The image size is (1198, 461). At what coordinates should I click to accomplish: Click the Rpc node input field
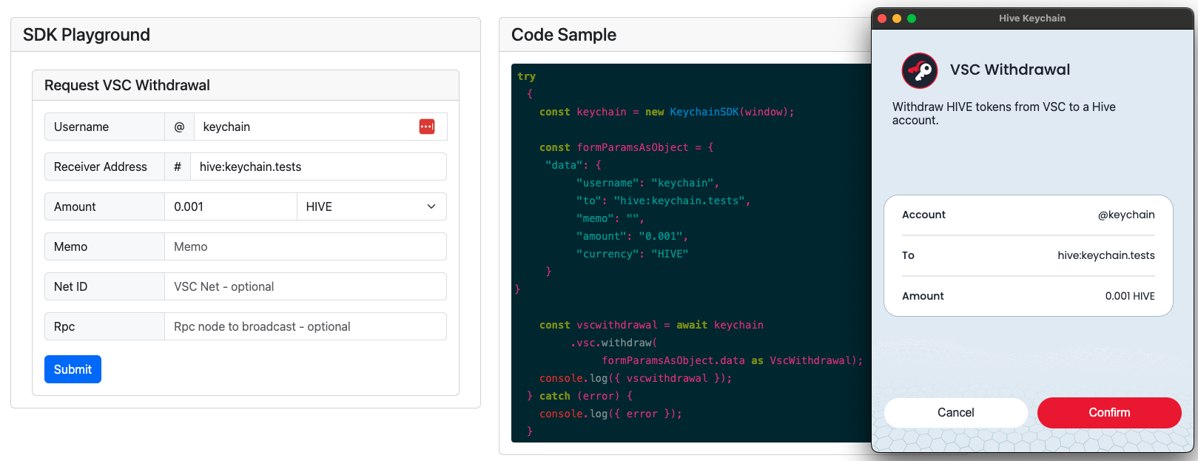[x=306, y=326]
